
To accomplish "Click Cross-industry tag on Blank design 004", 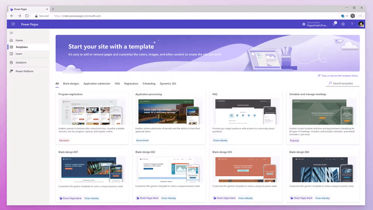I will point(322,198).
